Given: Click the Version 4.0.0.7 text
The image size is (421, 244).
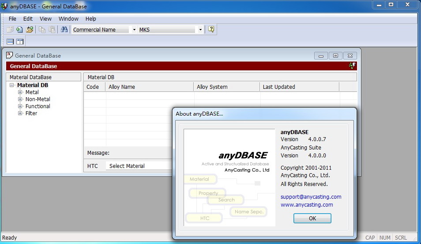Looking at the screenshot, I should pyautogui.click(x=303, y=139).
